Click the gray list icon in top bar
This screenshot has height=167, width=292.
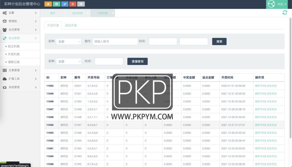coord(81,4)
